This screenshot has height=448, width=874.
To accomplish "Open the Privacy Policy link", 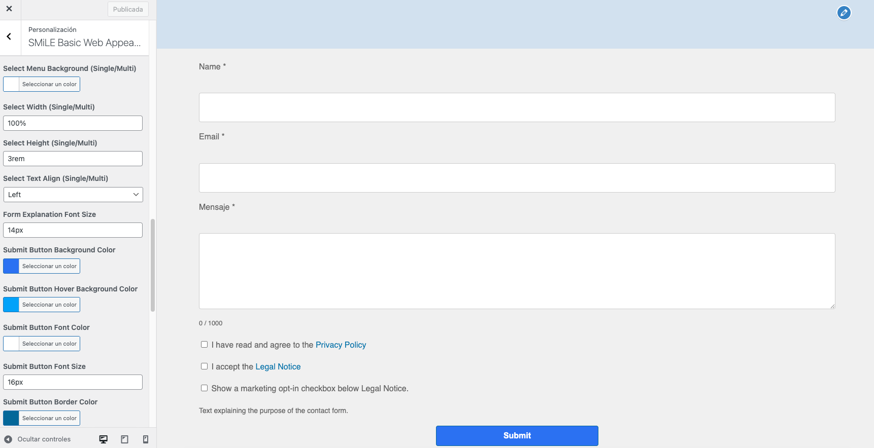I will click(x=341, y=345).
